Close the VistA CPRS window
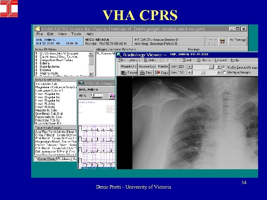Image resolution: width=267 pixels, height=200 pixels. pos(244,29)
